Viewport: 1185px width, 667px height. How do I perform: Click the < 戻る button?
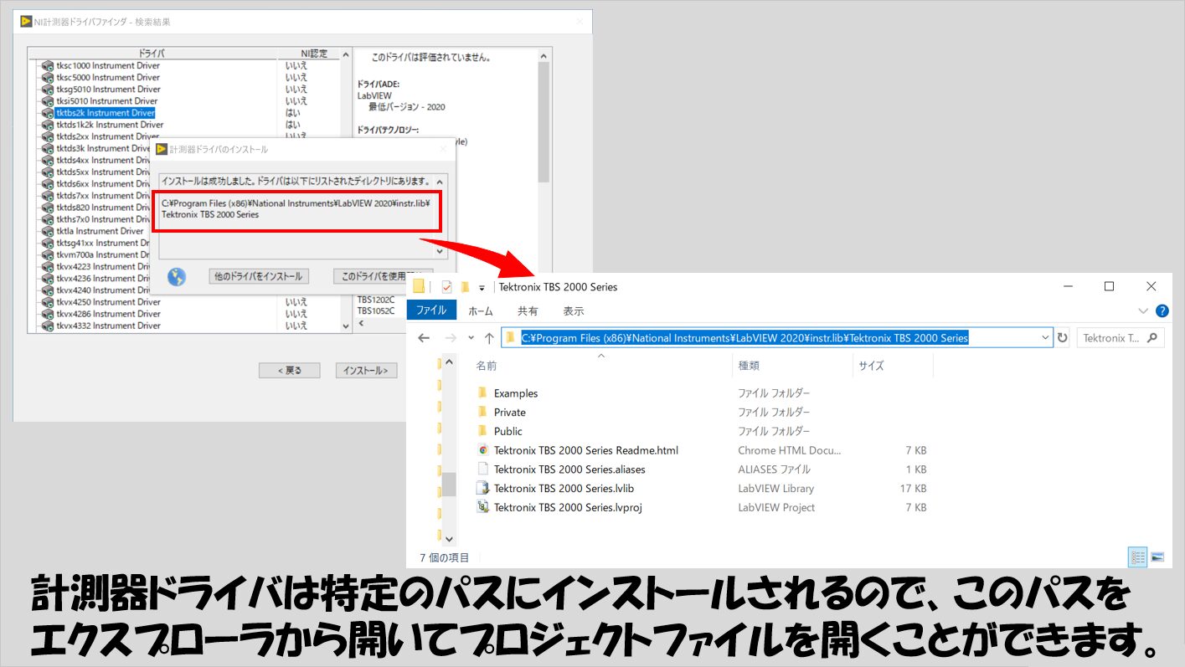click(x=289, y=370)
